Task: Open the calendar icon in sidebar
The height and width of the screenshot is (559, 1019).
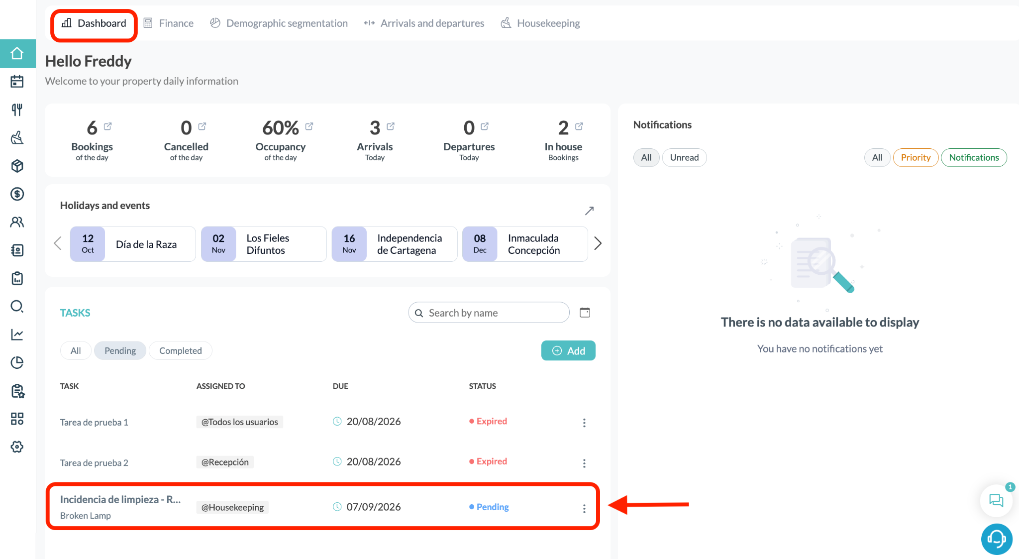Action: (x=17, y=81)
